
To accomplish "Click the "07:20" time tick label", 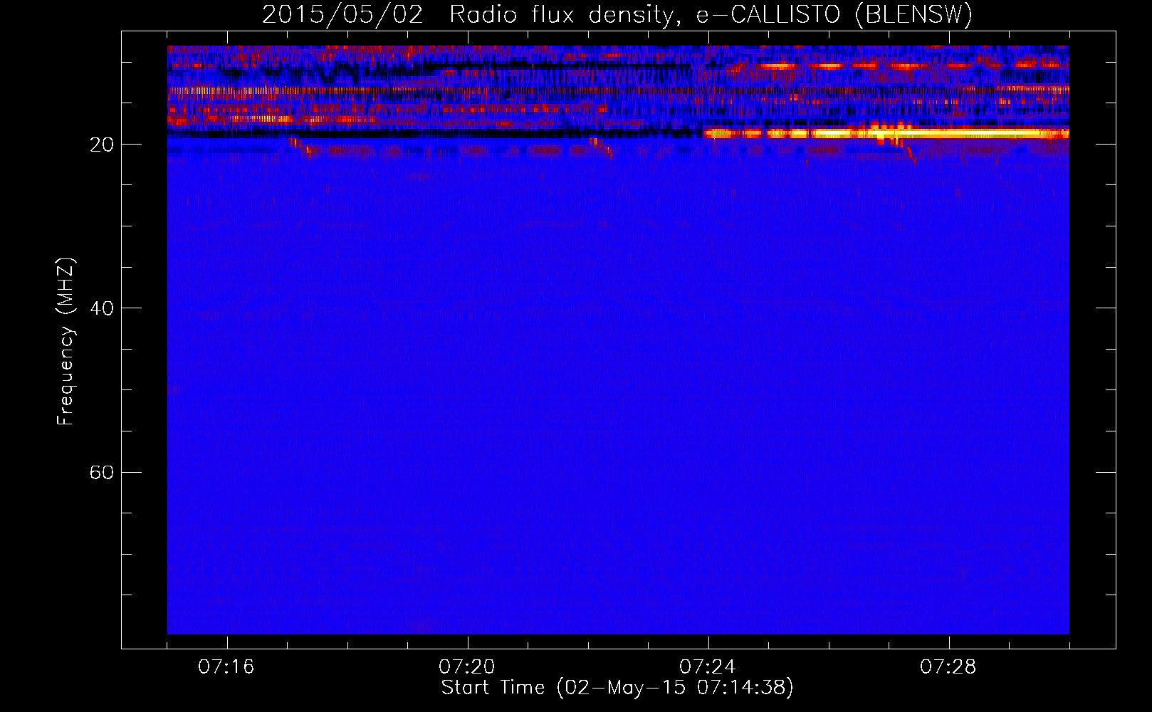I will click(467, 667).
